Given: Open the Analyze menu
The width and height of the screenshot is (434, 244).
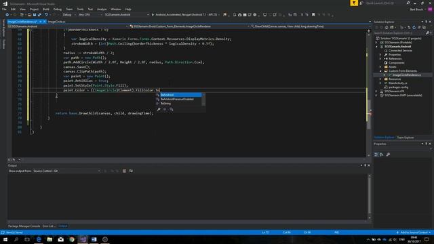Looking at the screenshot, I should pyautogui.click(x=102, y=9).
